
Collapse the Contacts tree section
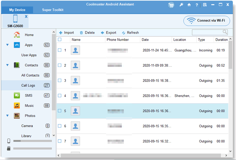tap(7, 65)
